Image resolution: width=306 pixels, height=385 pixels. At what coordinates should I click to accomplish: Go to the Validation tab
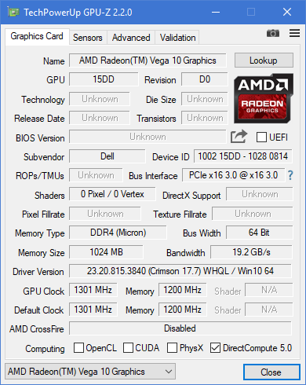pos(177,38)
